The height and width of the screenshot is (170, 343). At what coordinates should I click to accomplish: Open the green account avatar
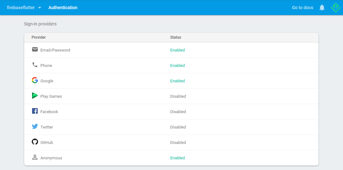tap(335, 8)
